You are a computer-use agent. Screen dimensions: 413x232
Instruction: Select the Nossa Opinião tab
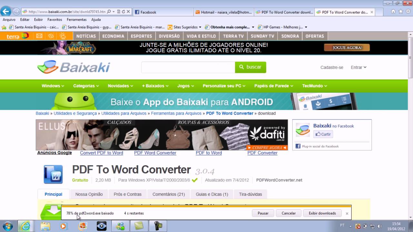[x=89, y=194]
